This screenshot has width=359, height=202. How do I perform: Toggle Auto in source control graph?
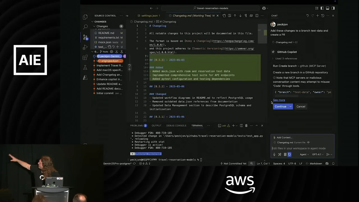[104, 52]
